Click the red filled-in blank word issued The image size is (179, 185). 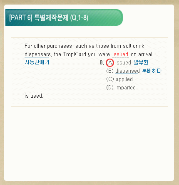pyautogui.click(x=120, y=54)
